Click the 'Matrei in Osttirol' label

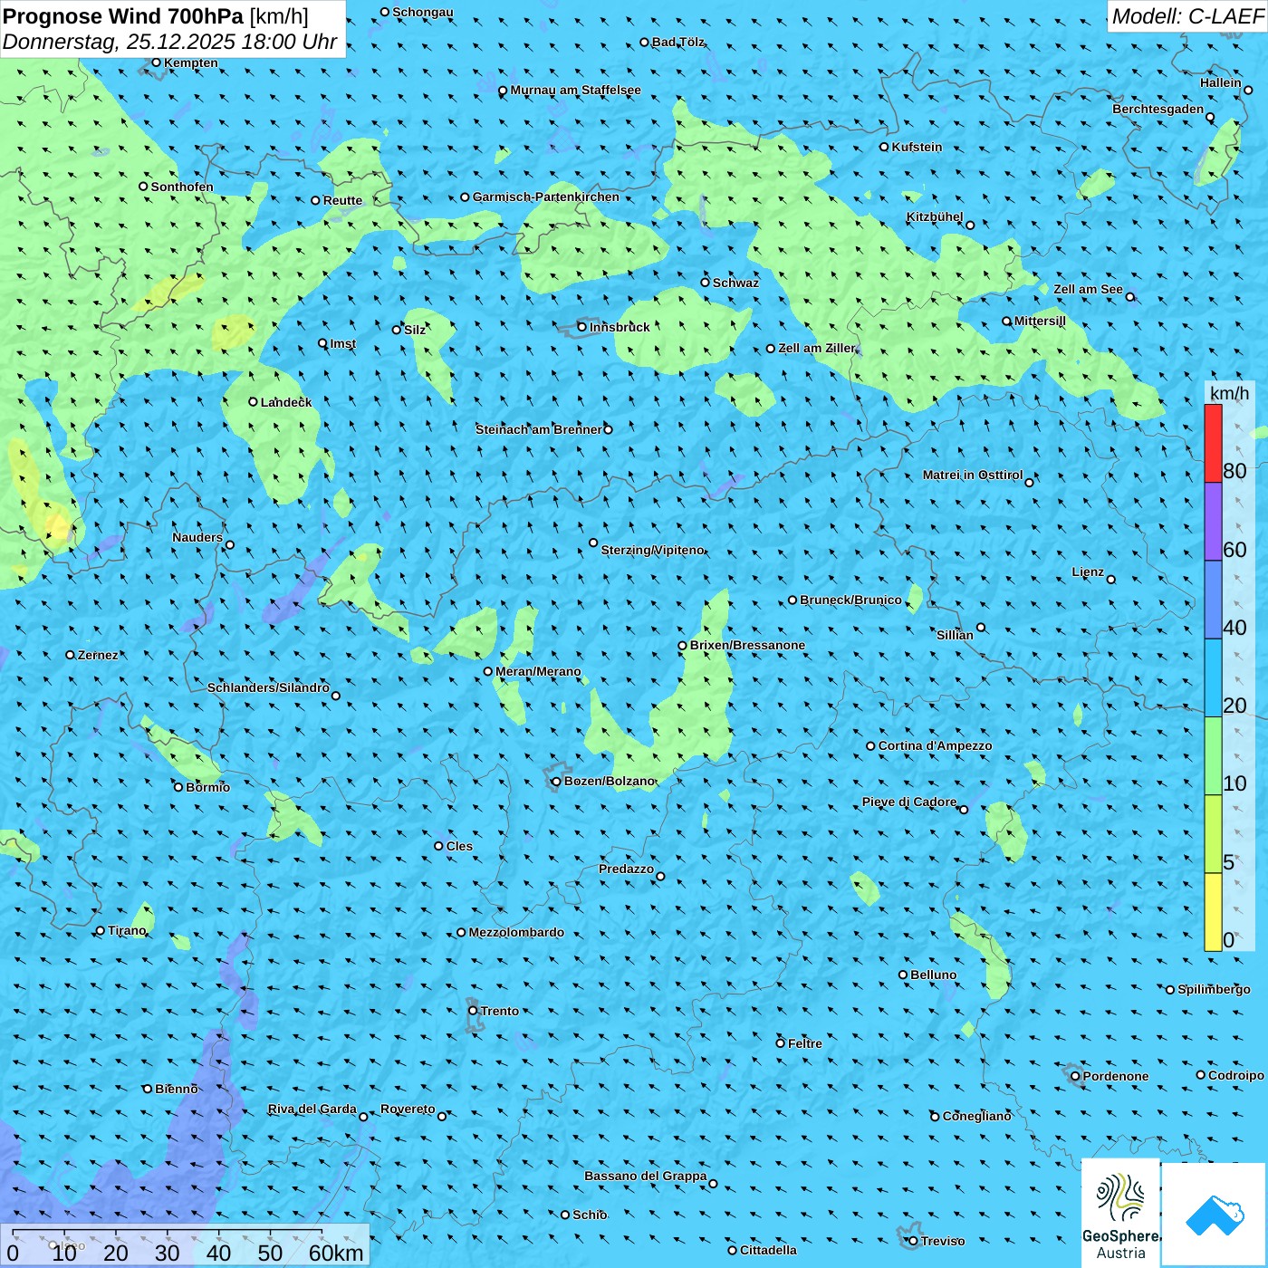point(972,475)
